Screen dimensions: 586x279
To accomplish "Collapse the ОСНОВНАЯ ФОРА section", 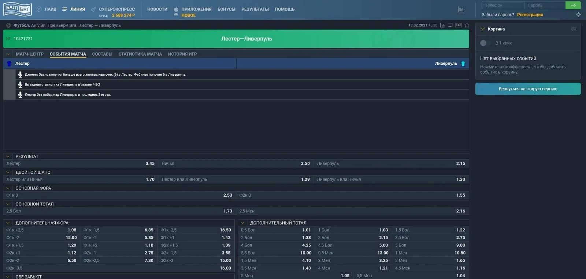I will [x=8, y=188].
